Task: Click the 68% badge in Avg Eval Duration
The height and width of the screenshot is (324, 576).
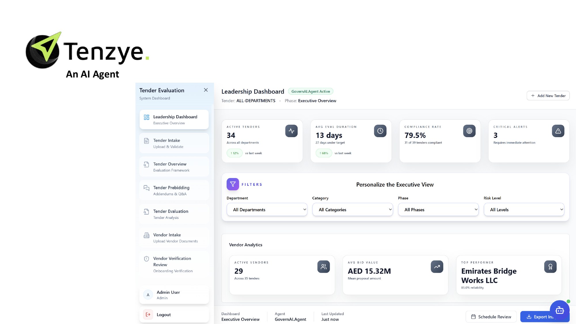Action: (x=324, y=153)
